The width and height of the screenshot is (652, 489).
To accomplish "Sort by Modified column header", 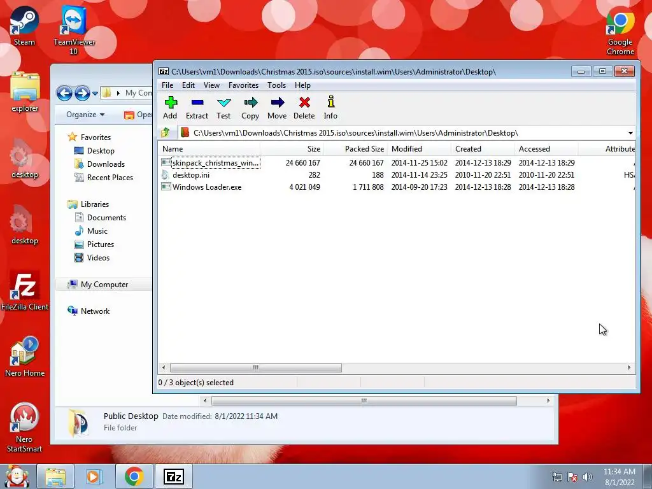I will [x=419, y=149].
